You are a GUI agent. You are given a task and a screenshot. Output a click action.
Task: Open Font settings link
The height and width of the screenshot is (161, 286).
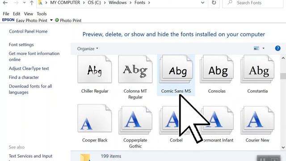[21, 45]
